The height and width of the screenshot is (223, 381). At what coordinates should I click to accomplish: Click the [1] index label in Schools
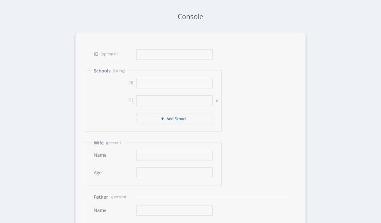pos(131,100)
